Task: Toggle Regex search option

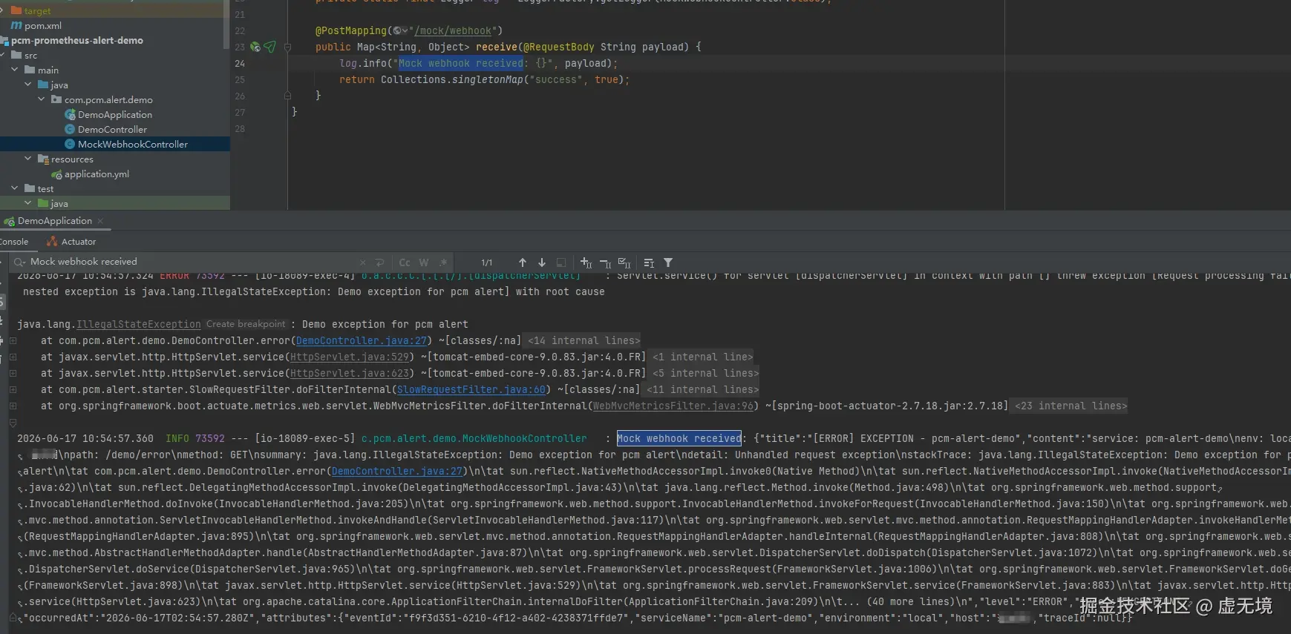Action: 443,262
